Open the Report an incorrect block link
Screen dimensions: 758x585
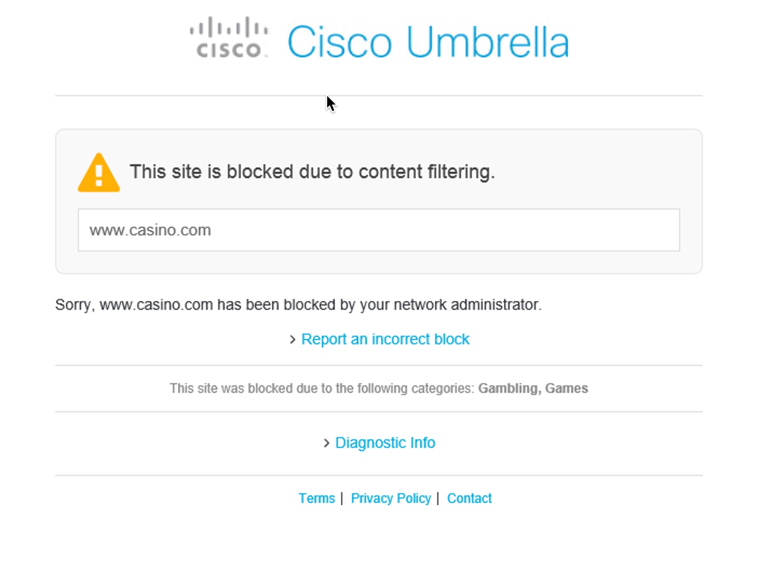click(385, 339)
